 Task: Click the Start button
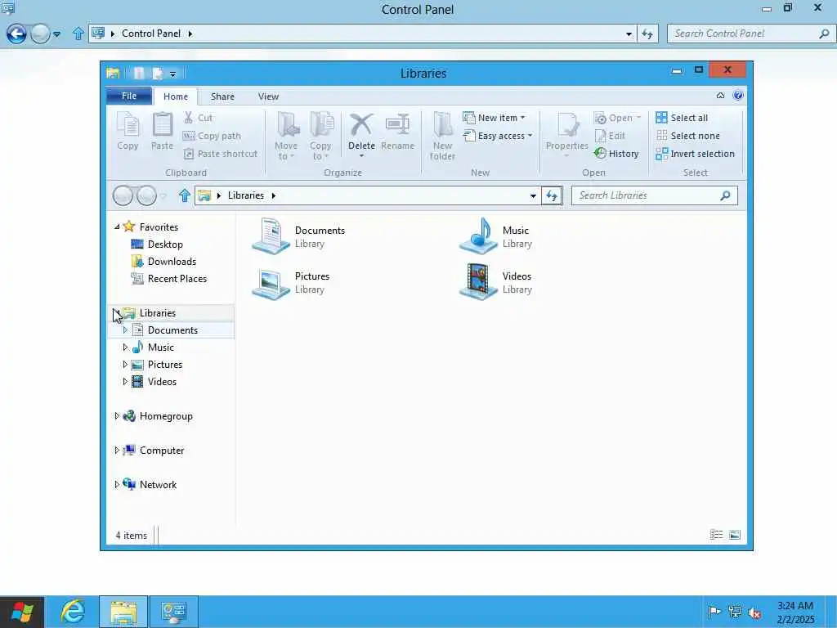point(22,612)
